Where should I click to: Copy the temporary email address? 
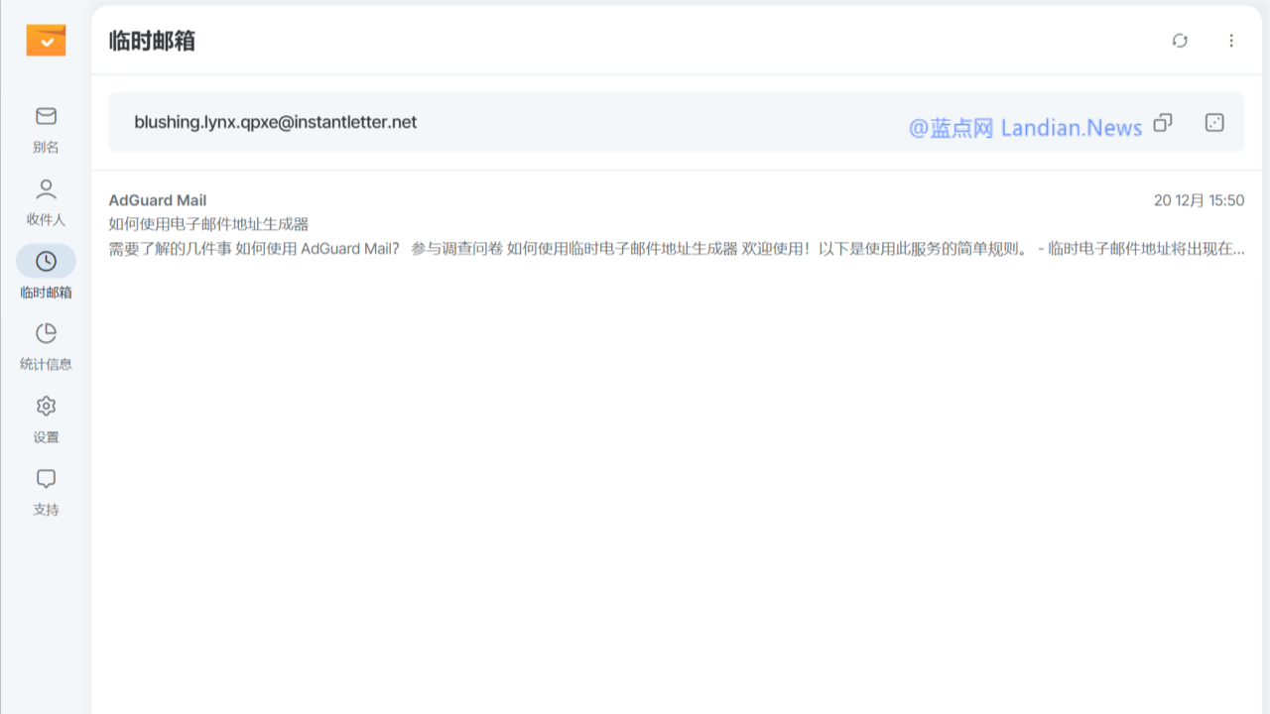pyautogui.click(x=1163, y=122)
